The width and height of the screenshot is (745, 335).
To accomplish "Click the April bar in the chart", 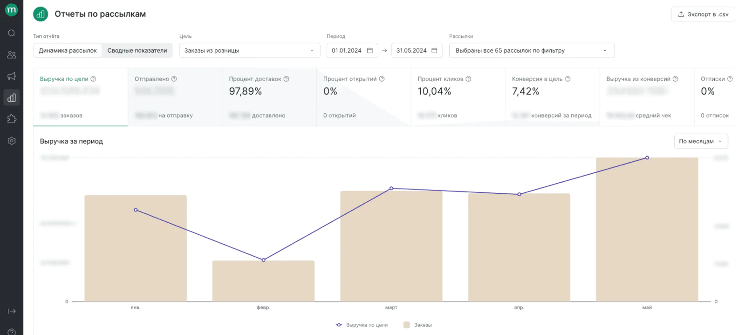I will (x=519, y=247).
